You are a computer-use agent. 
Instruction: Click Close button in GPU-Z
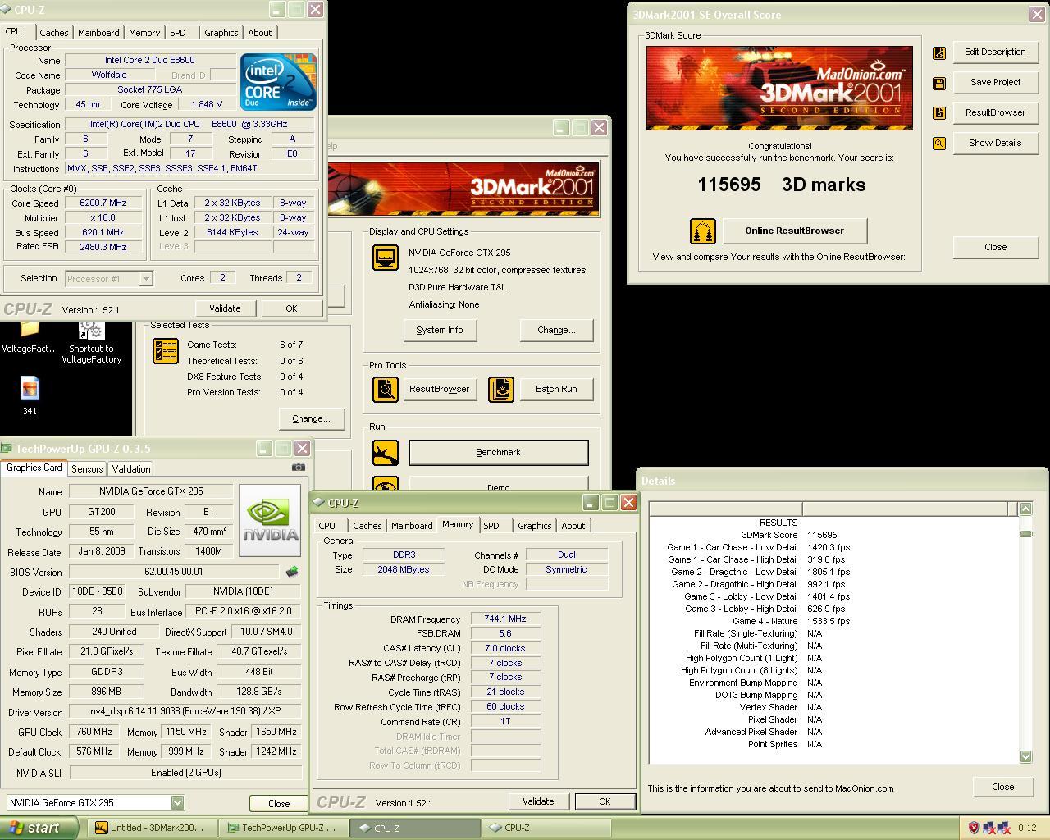[279, 803]
